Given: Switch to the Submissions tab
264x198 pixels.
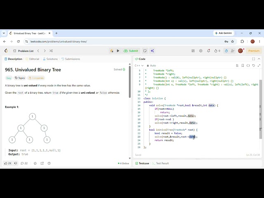Looking at the screenshot, I should (71, 59).
